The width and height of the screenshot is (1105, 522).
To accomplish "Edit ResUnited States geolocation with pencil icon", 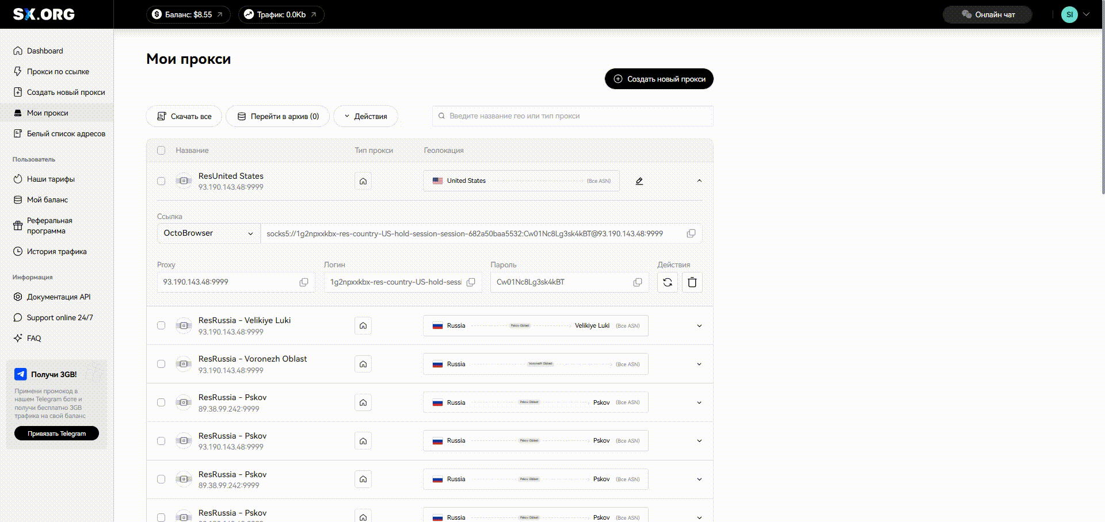I will pyautogui.click(x=639, y=181).
